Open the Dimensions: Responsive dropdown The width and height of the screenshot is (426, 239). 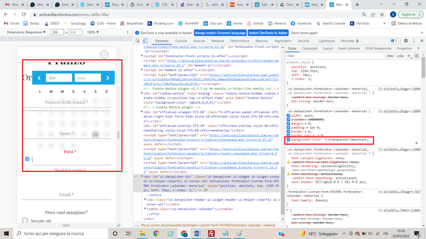tap(26, 33)
